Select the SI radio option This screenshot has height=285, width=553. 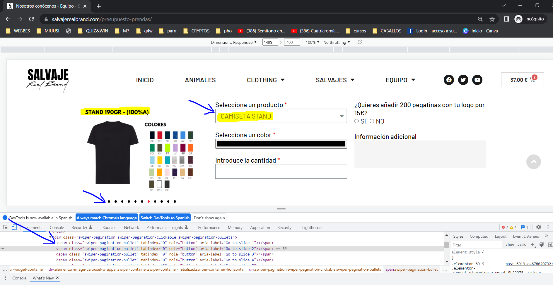[x=356, y=121]
